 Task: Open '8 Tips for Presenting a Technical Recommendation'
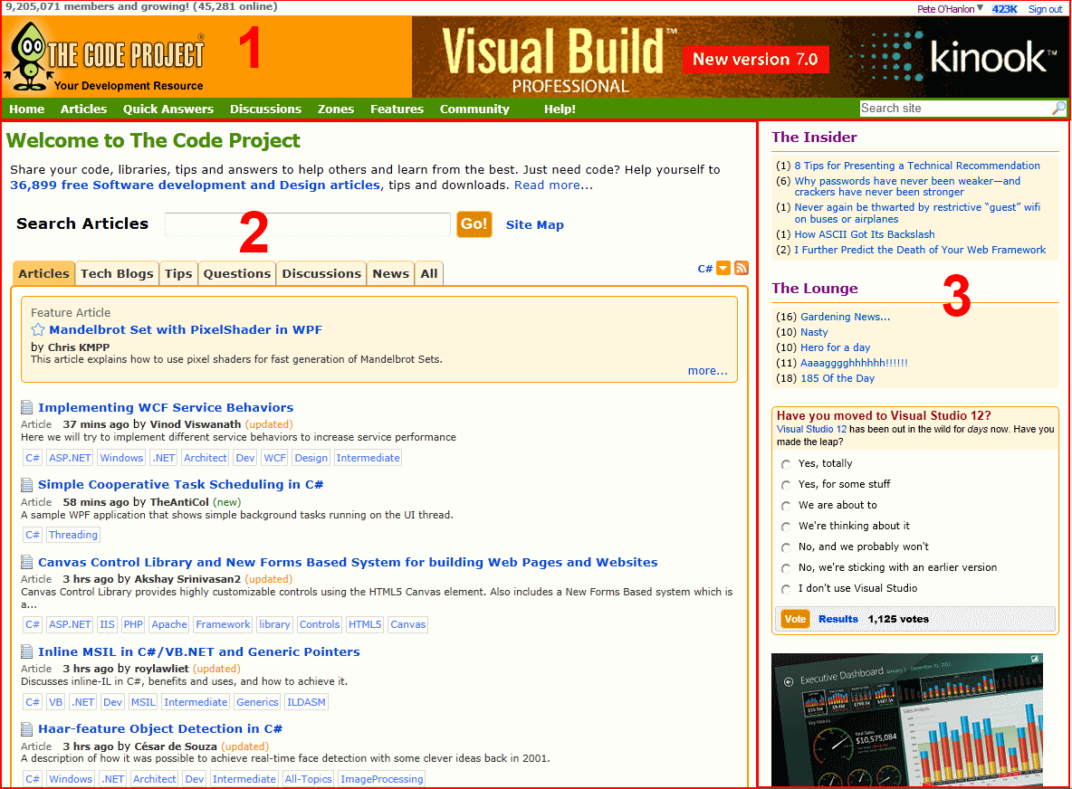pyautogui.click(x=917, y=166)
